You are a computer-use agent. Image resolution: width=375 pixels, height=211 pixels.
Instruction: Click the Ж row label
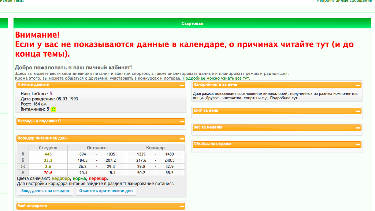coord(23,166)
